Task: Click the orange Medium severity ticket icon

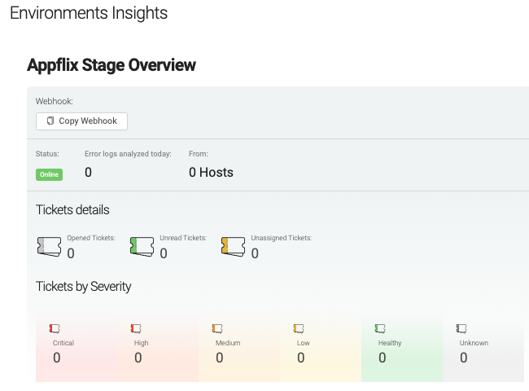Action: click(218, 328)
